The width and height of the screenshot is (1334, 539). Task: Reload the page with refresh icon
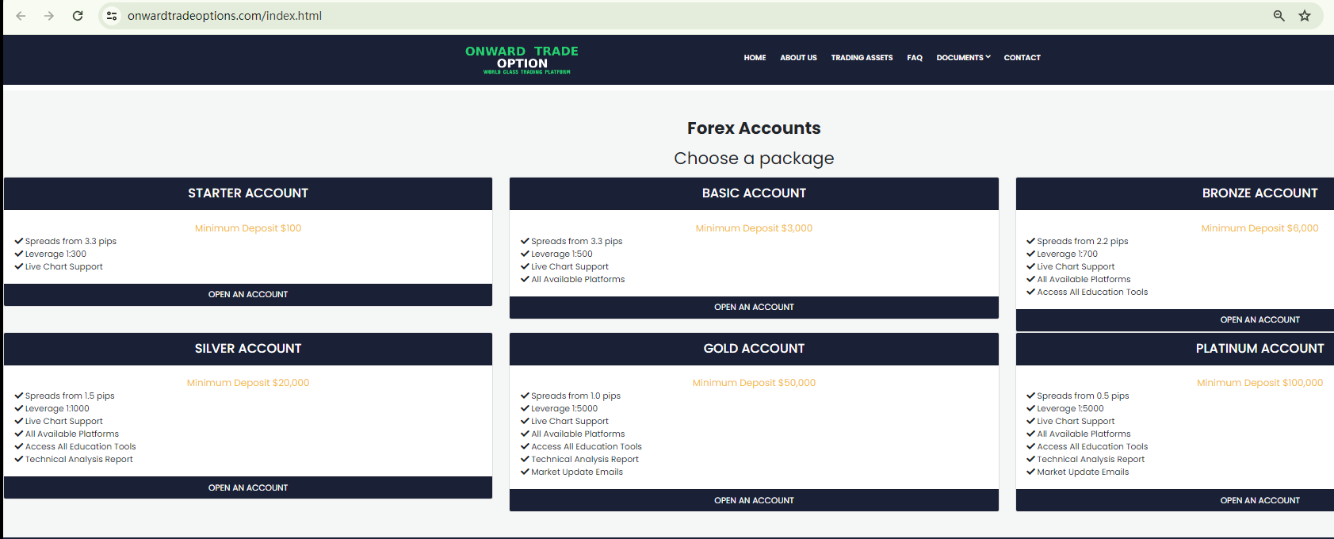click(78, 16)
